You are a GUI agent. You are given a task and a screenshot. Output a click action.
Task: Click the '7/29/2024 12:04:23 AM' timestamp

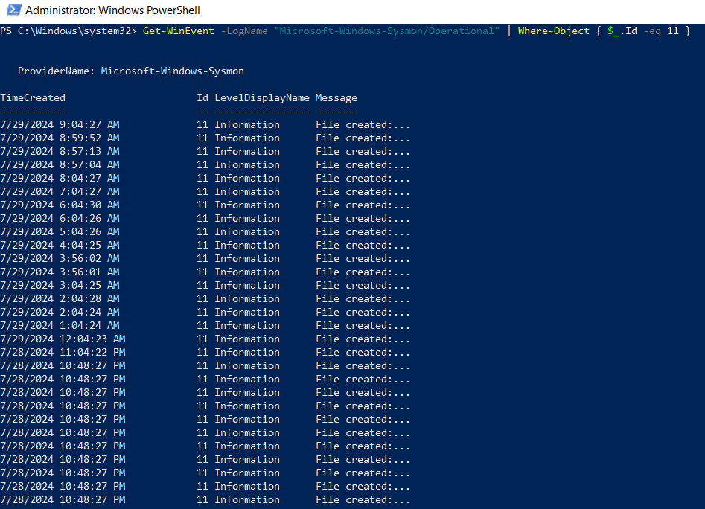63,339
